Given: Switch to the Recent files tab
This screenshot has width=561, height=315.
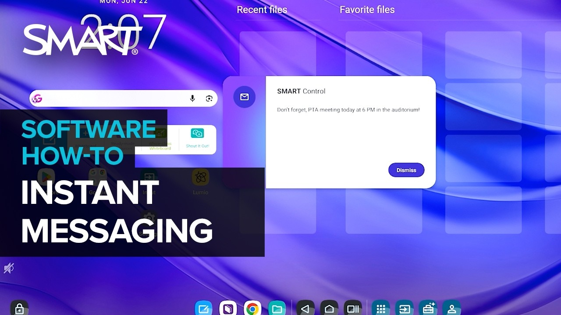Looking at the screenshot, I should click(x=262, y=10).
